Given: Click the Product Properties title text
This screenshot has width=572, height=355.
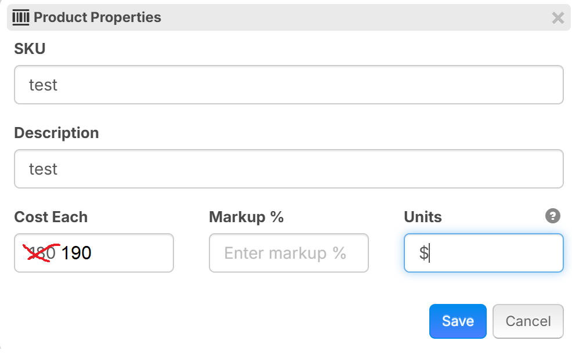Looking at the screenshot, I should [x=97, y=17].
